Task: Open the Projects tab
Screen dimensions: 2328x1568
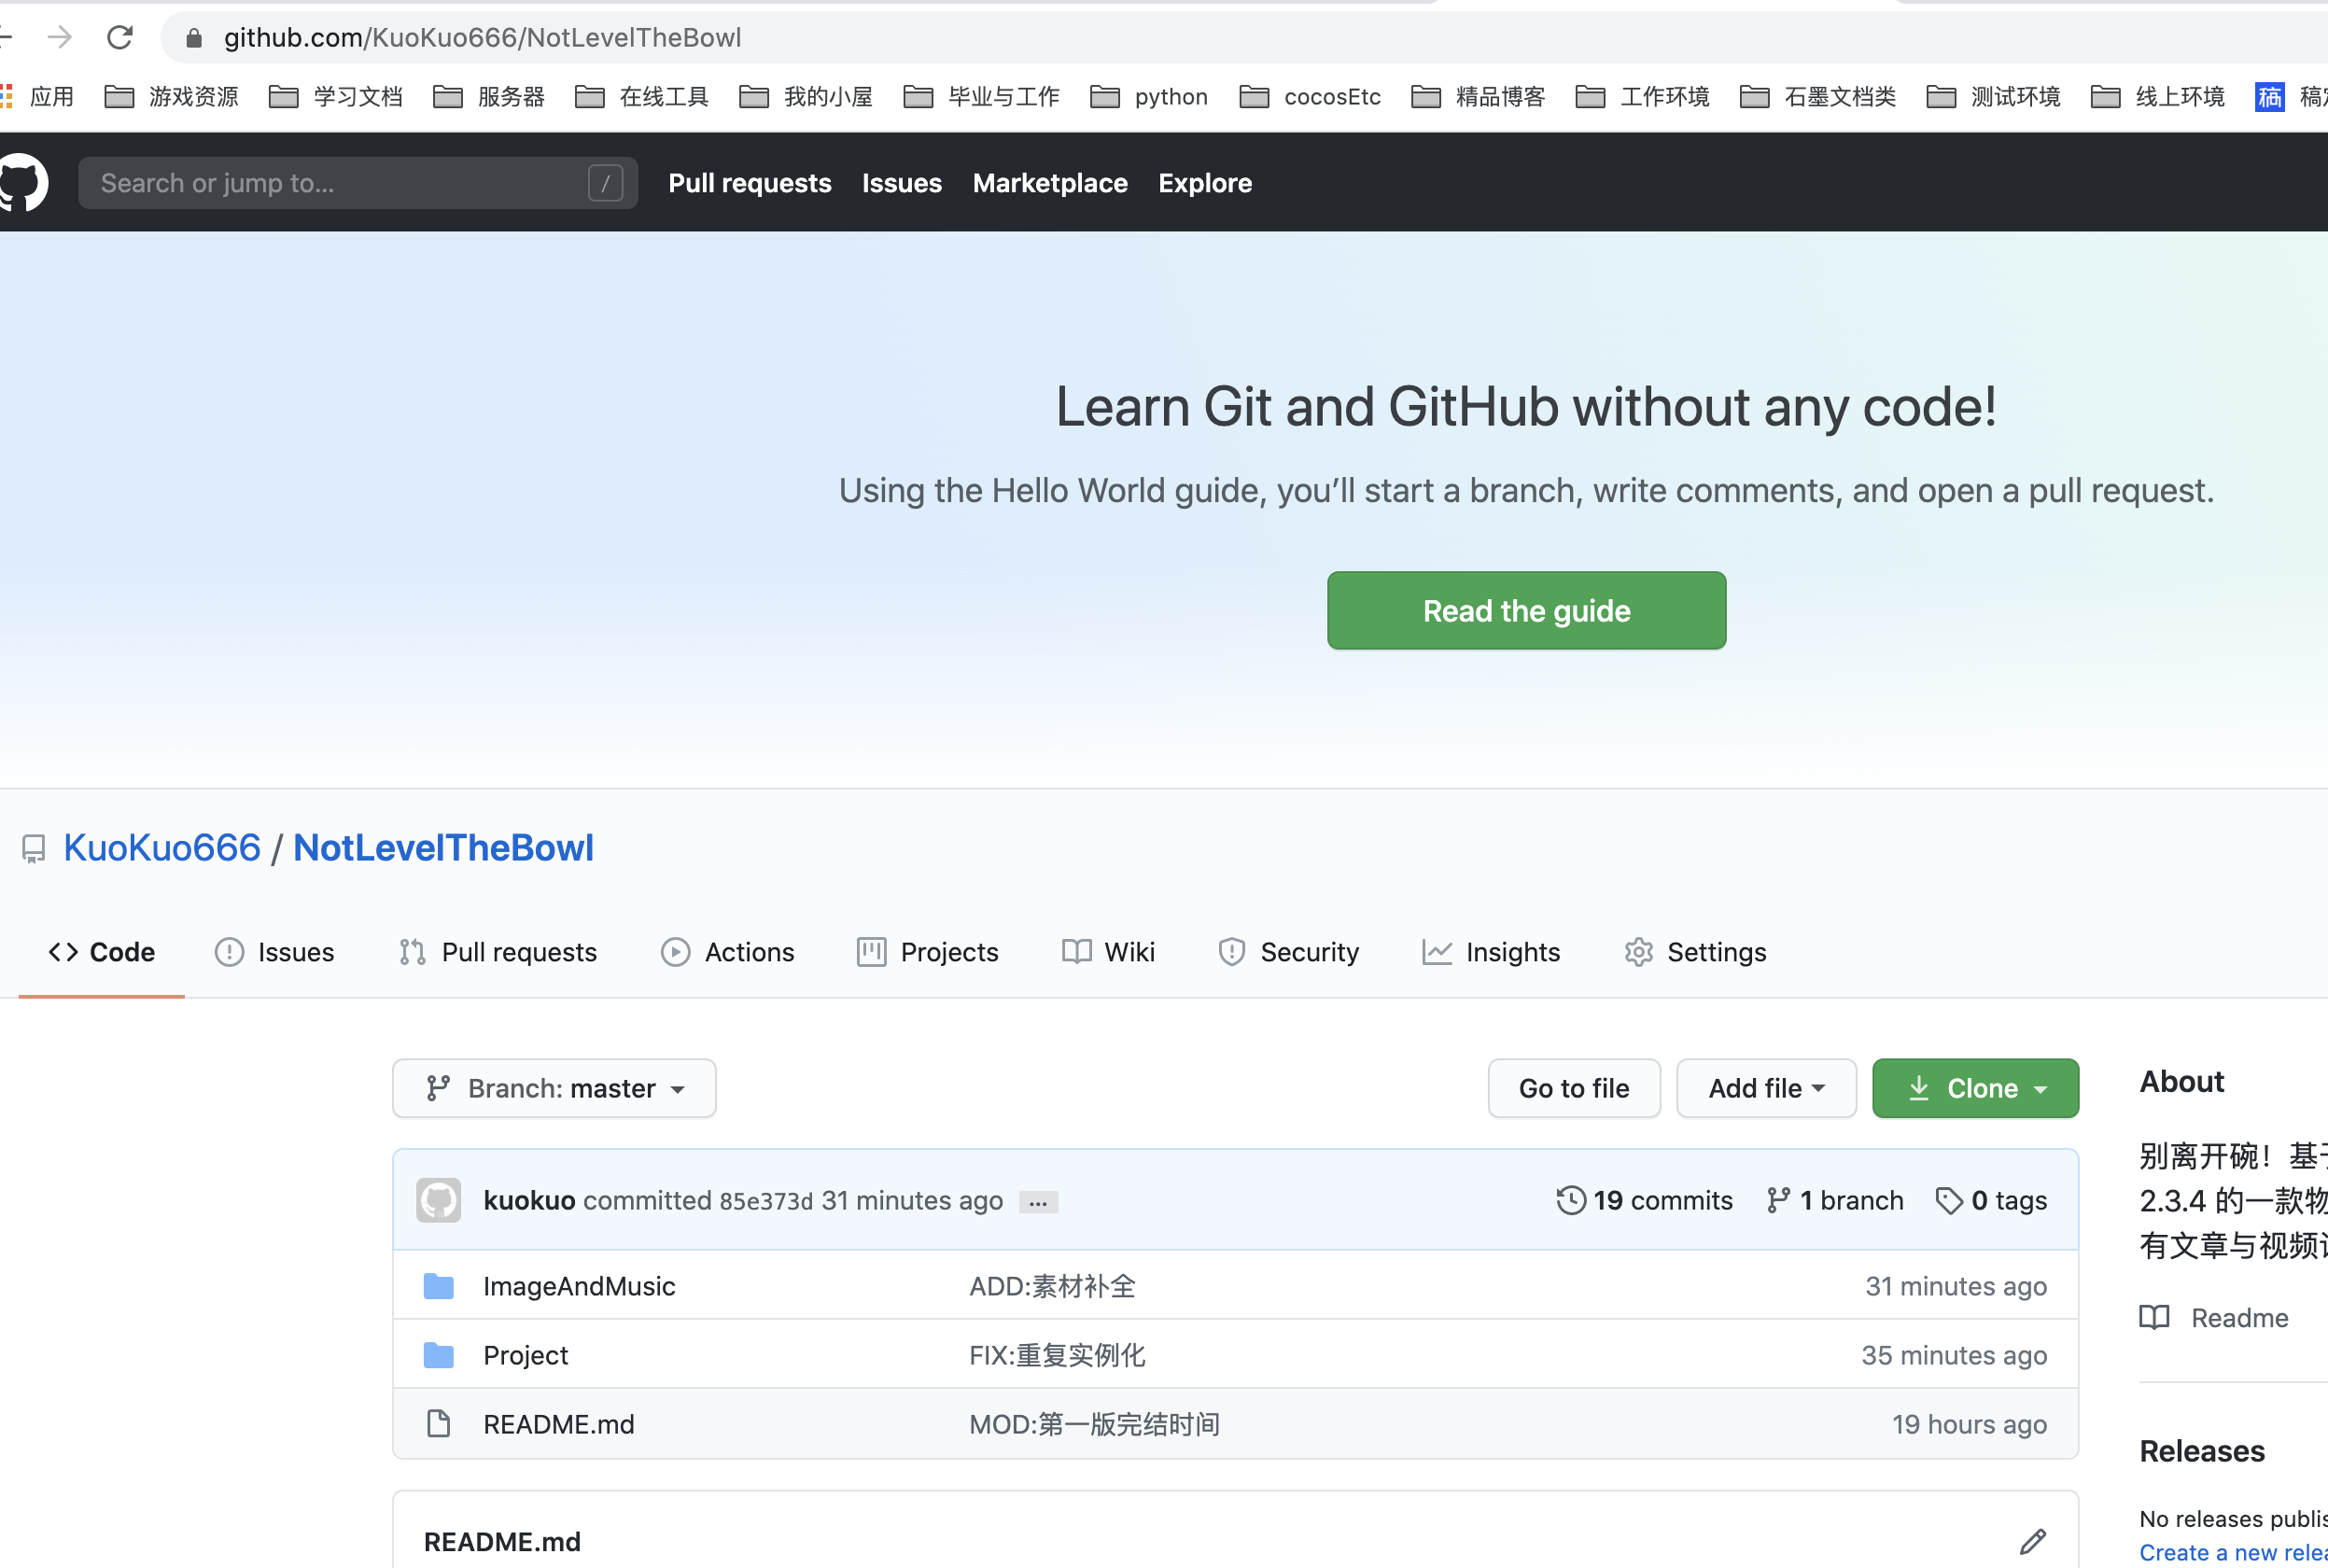Action: click(x=928, y=952)
